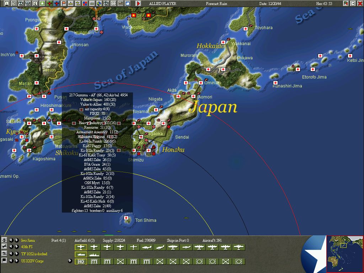
Task: Select the Wakkanai base flag
Action: [223, 42]
